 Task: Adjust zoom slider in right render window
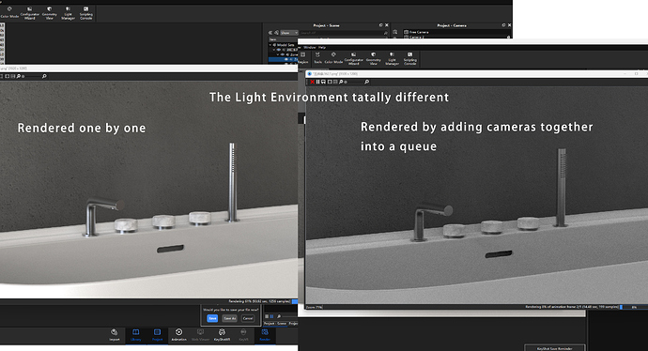355,82
